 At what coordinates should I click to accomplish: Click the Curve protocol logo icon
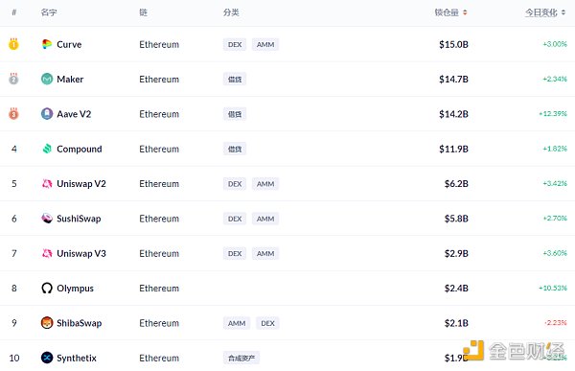pos(47,44)
